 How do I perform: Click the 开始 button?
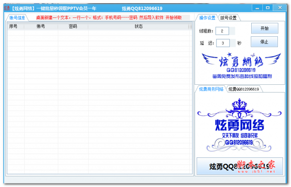(x=265, y=29)
